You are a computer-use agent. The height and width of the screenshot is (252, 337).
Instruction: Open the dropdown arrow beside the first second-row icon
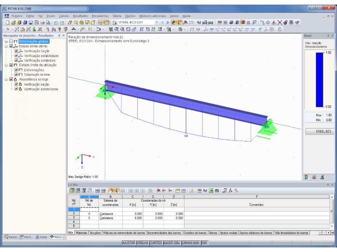12,30
